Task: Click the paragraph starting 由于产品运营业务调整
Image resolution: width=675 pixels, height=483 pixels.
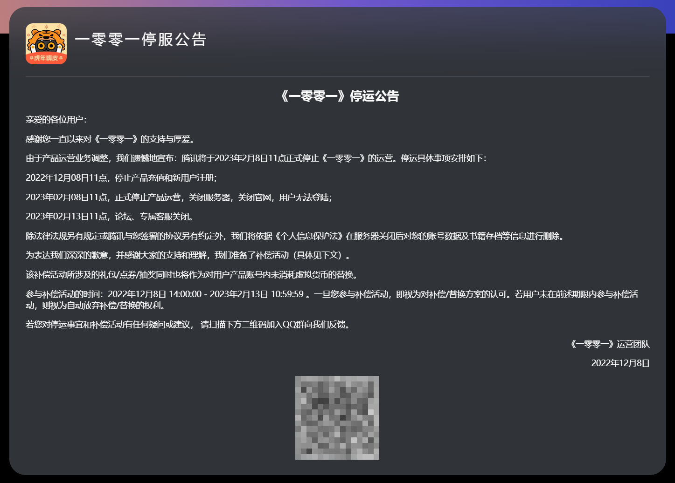Action: pyautogui.click(x=256, y=158)
